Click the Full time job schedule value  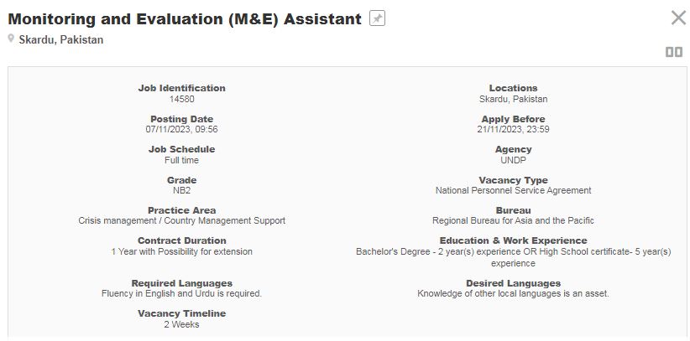[x=181, y=160]
